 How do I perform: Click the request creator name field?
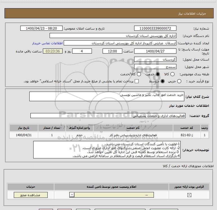(120, 43)
